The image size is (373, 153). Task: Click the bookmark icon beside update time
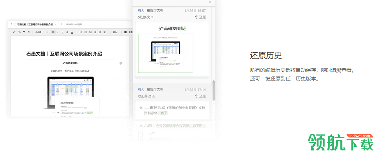(x=61, y=25)
